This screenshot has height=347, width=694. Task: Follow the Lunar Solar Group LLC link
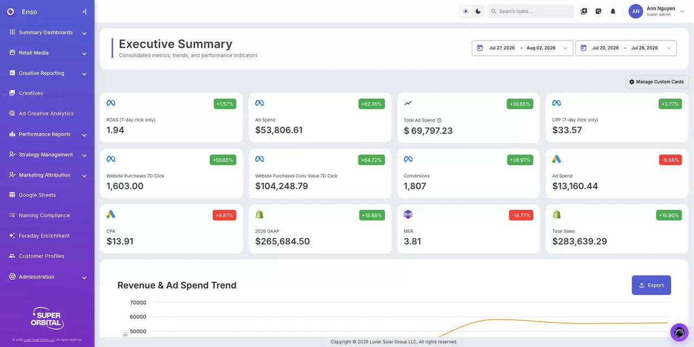39,340
